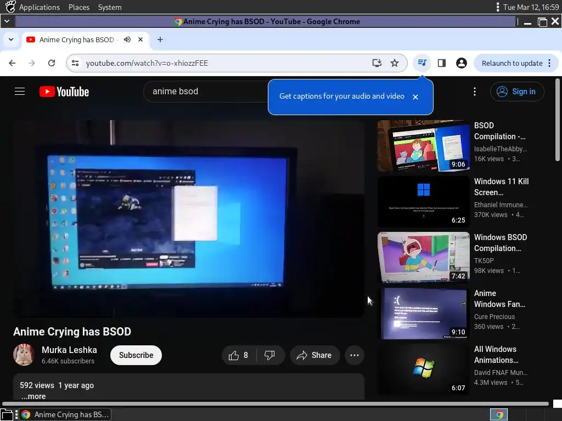The width and height of the screenshot is (562, 421).
Task: Open a new tab with the plus button
Action: [160, 39]
